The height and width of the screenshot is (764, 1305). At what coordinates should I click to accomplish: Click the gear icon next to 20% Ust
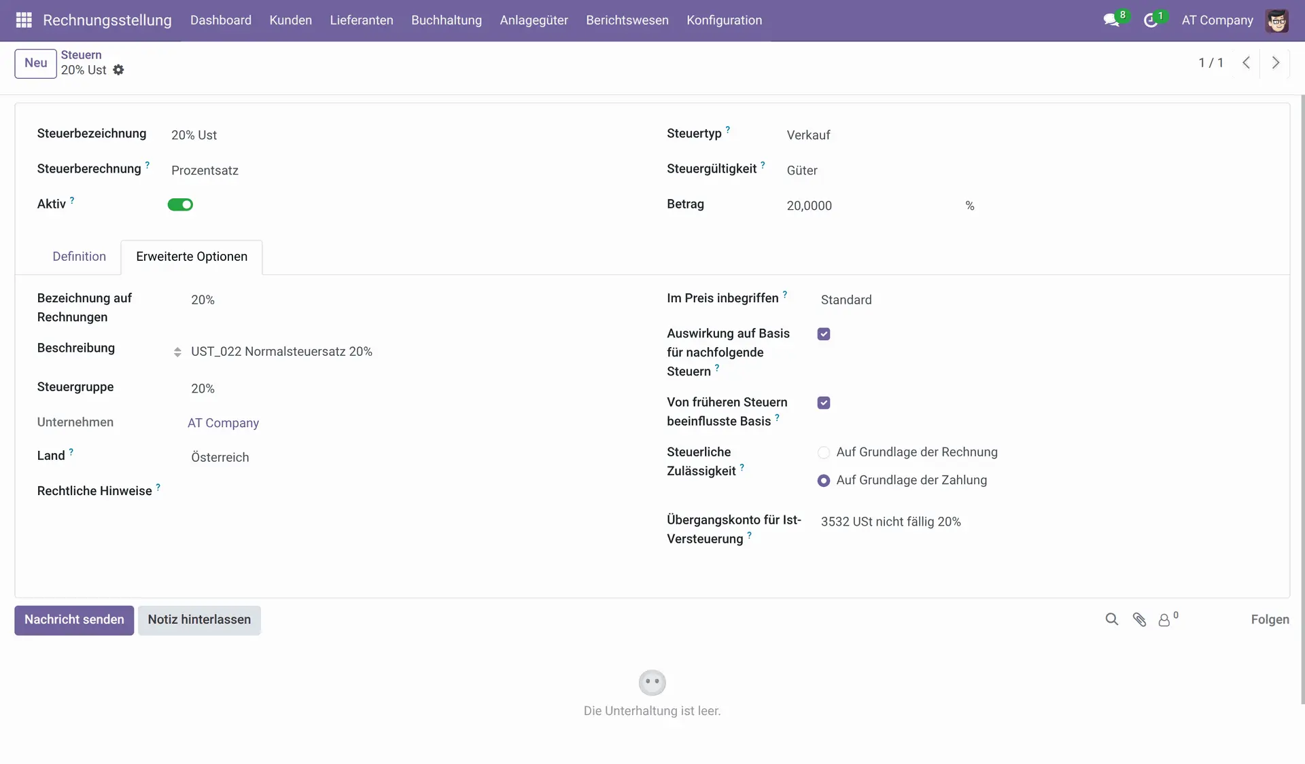click(x=118, y=70)
